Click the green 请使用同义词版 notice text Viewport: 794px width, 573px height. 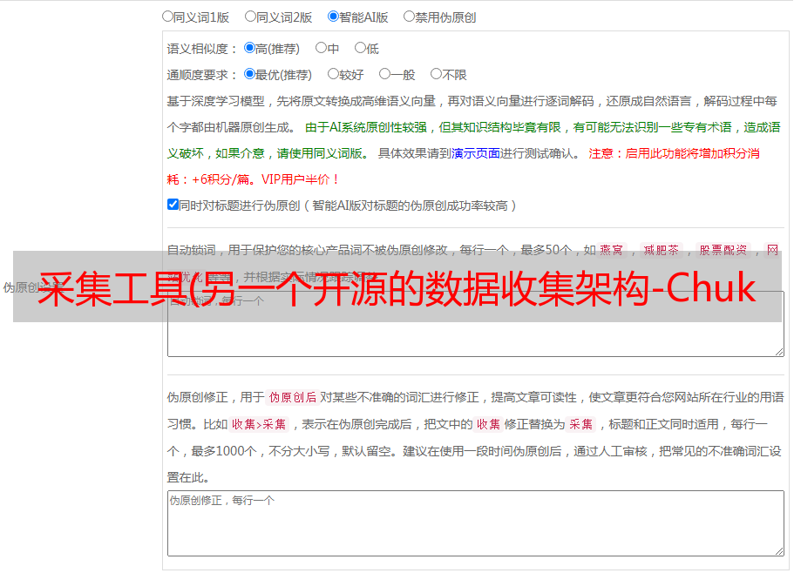(322, 153)
